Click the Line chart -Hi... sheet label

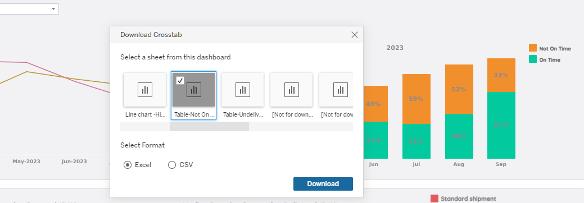(x=145, y=115)
